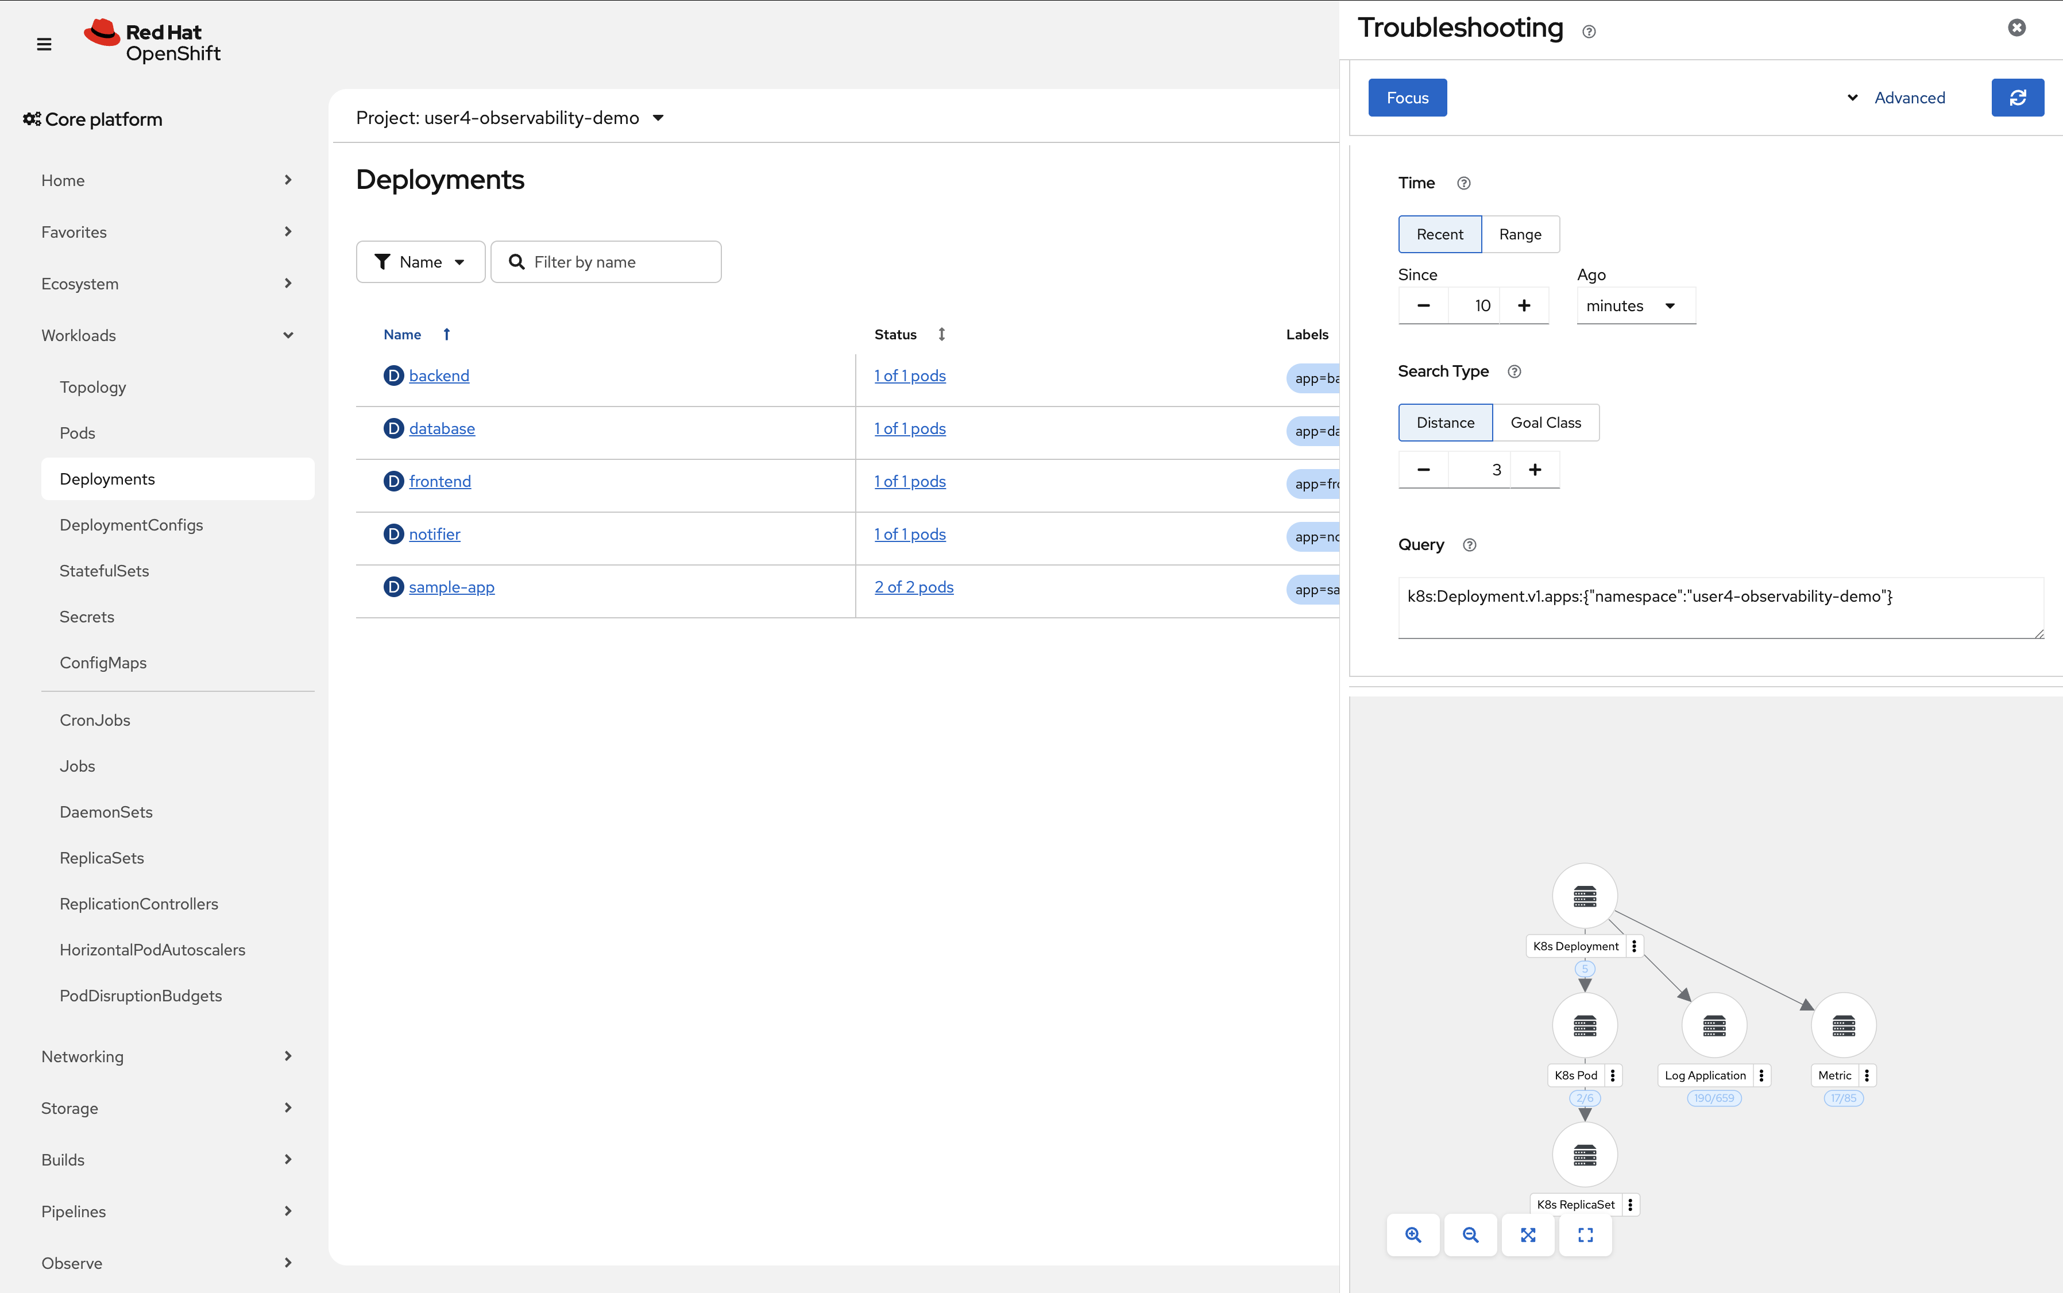Open the backend deployment link
The width and height of the screenshot is (2063, 1293).
439,374
